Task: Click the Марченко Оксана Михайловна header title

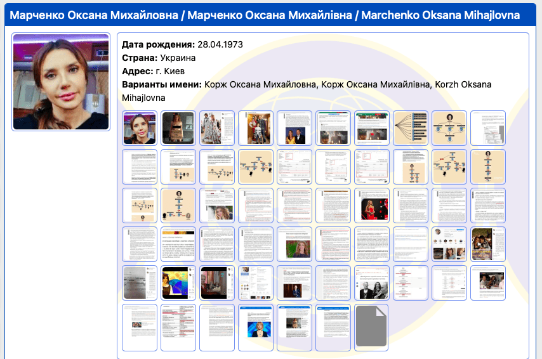Action: (x=93, y=15)
